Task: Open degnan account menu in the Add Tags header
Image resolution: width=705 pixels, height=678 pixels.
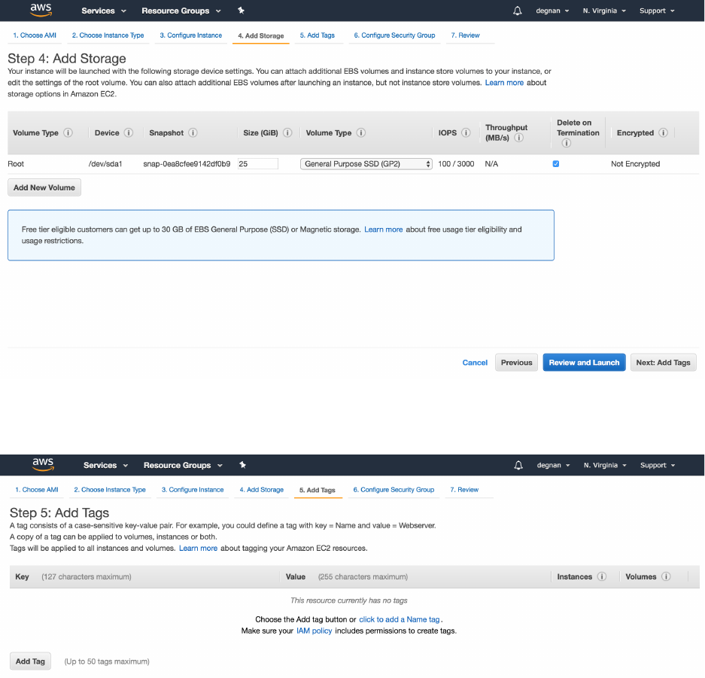Action: coord(554,465)
